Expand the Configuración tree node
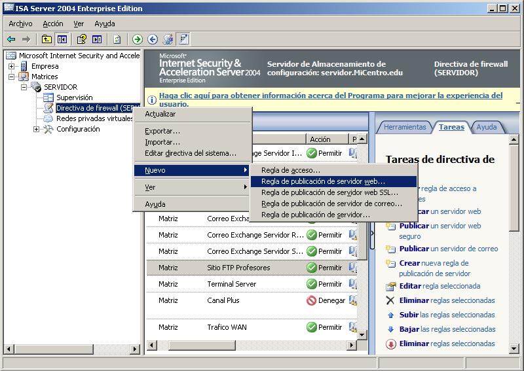This screenshot has height=371, width=524. [36, 129]
